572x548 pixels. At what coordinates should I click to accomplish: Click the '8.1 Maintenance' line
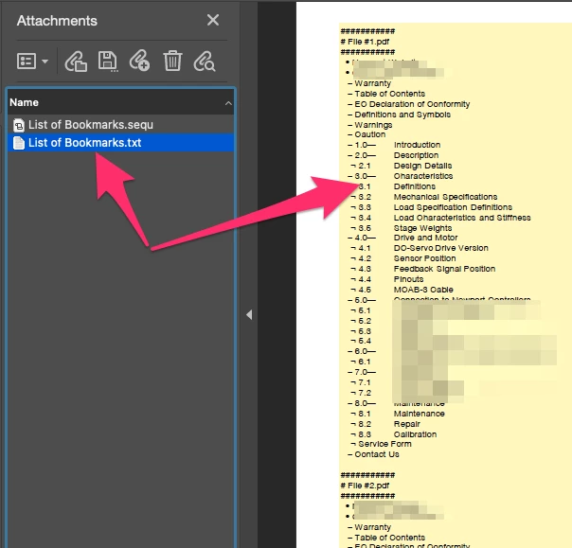(x=398, y=414)
